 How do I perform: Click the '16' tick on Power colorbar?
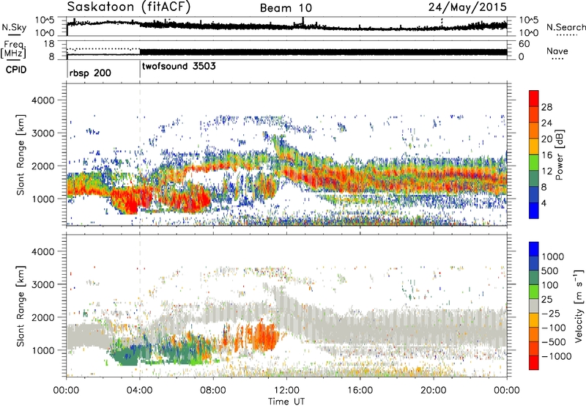pos(546,155)
